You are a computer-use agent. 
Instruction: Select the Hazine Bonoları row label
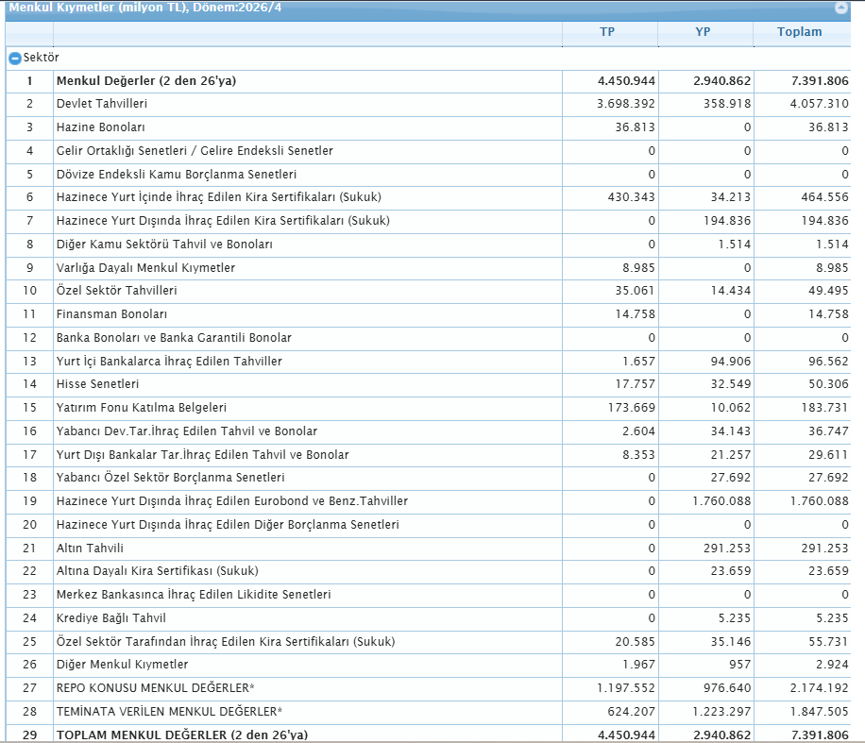click(100, 127)
